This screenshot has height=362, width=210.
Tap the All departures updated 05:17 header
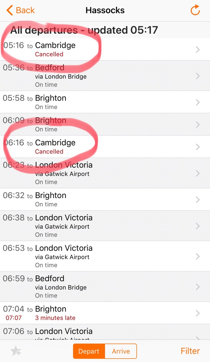point(84,30)
